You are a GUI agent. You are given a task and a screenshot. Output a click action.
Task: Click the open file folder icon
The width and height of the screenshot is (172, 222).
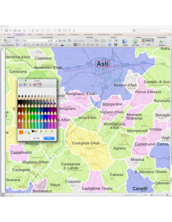[11, 30]
